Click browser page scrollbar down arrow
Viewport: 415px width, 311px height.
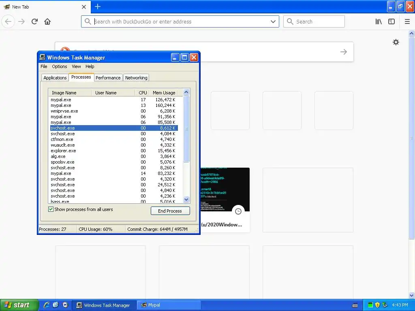(x=411, y=295)
